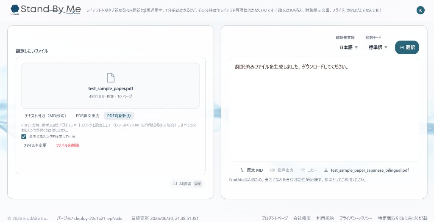Click the 翻訳 translate button

(x=407, y=47)
